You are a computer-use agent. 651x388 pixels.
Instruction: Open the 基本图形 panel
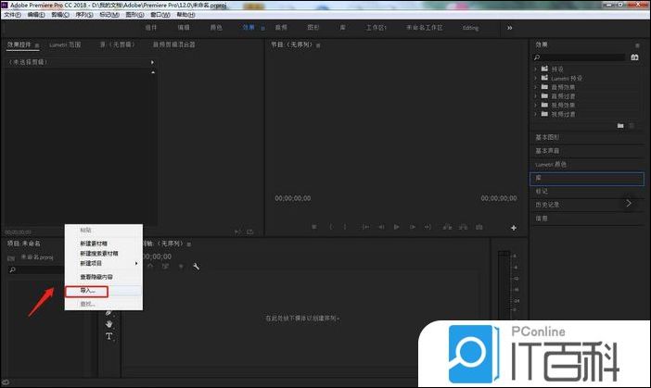click(547, 137)
